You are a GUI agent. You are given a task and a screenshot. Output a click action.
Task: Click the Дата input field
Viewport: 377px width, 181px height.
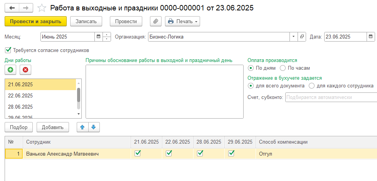[x=345, y=37]
